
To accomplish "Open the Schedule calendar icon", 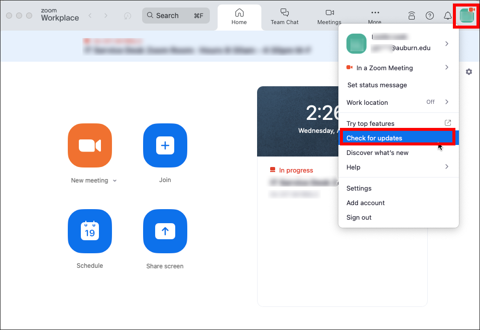I will pos(90,231).
